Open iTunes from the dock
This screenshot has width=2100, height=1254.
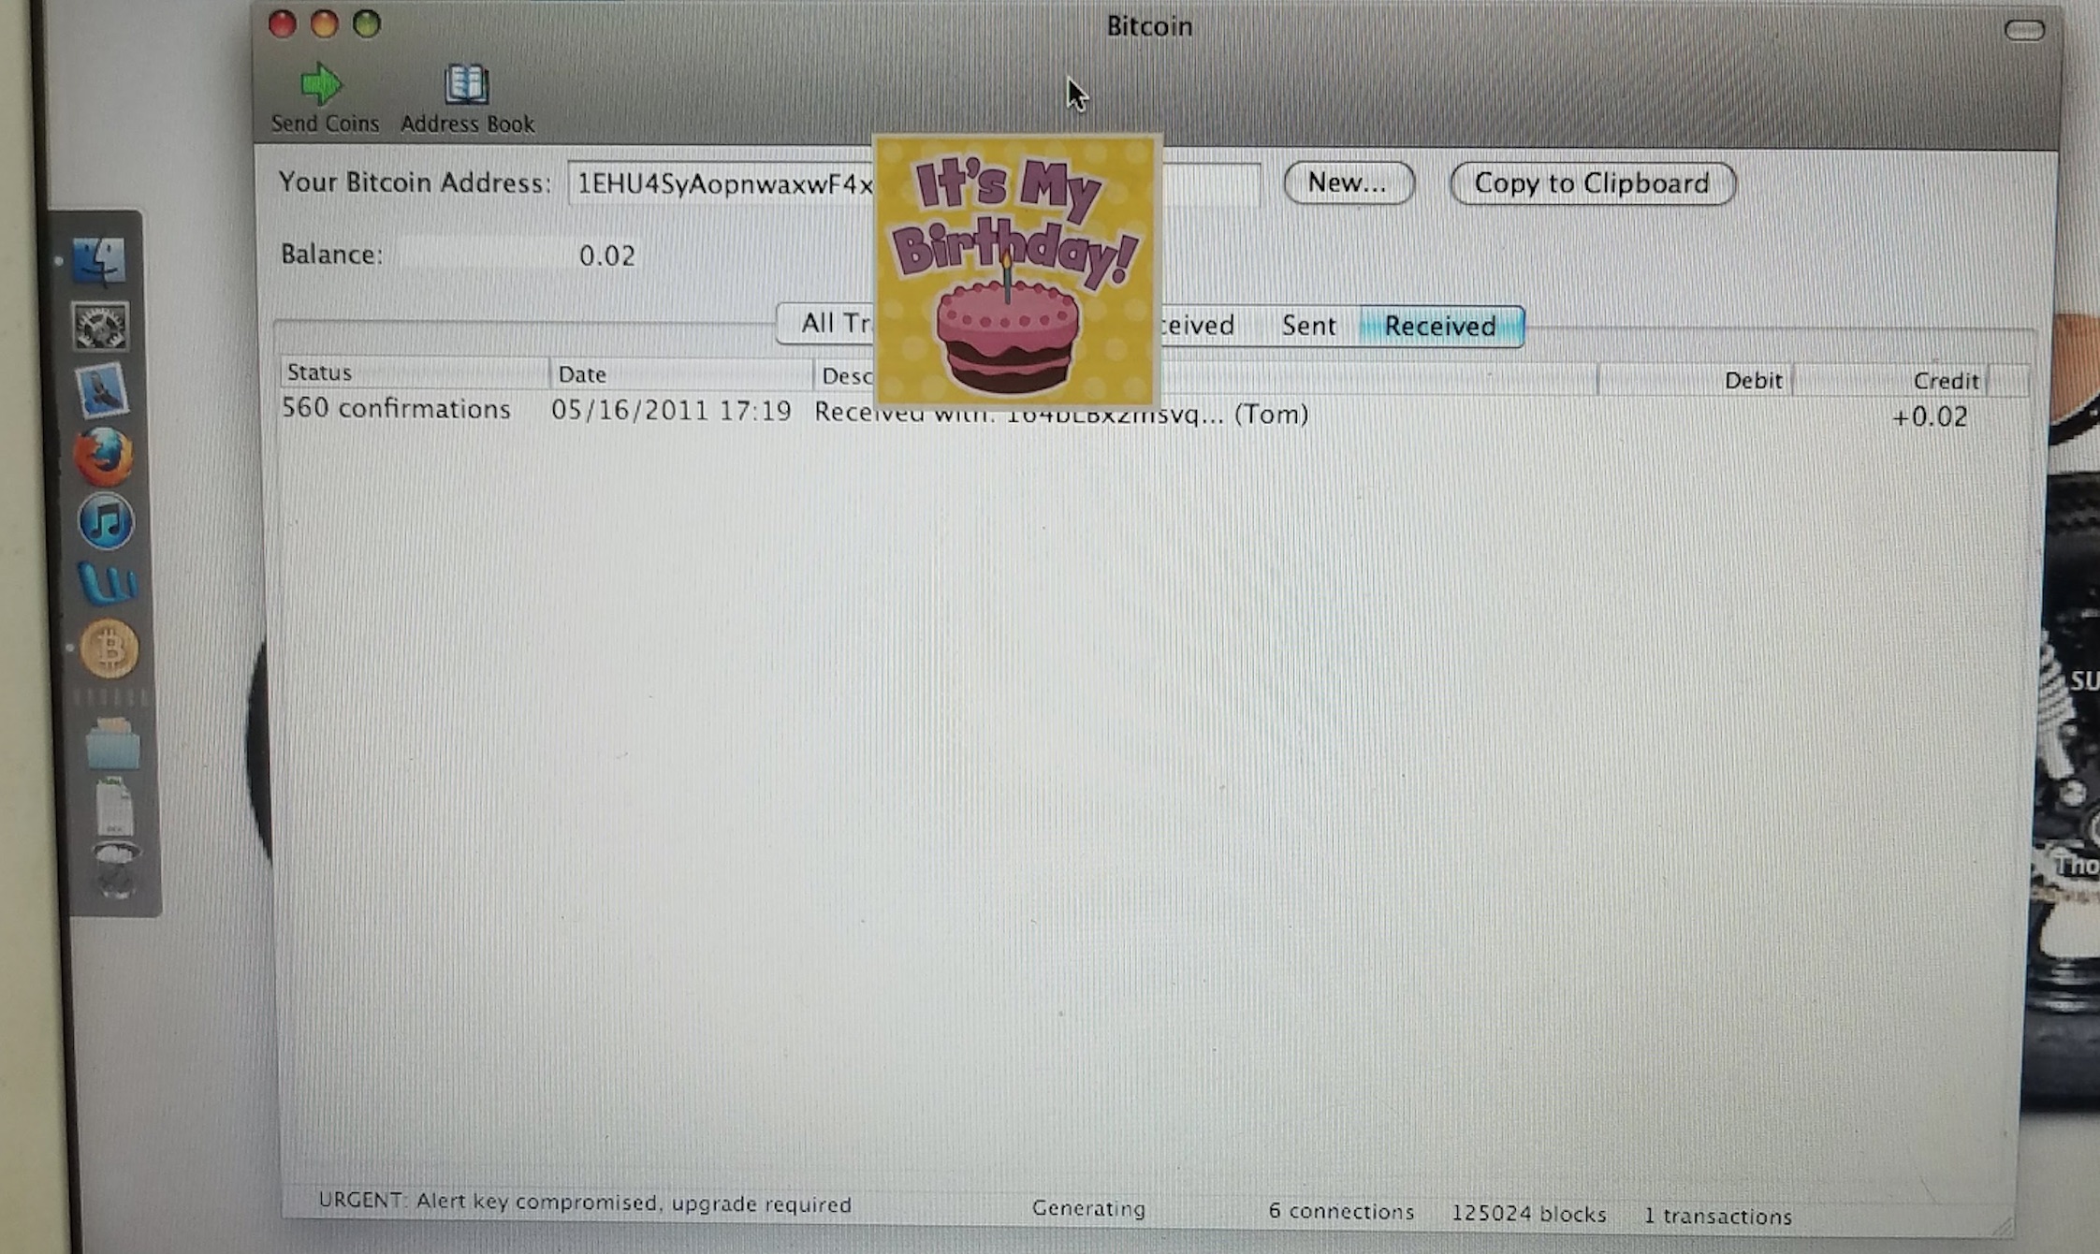coord(105,521)
